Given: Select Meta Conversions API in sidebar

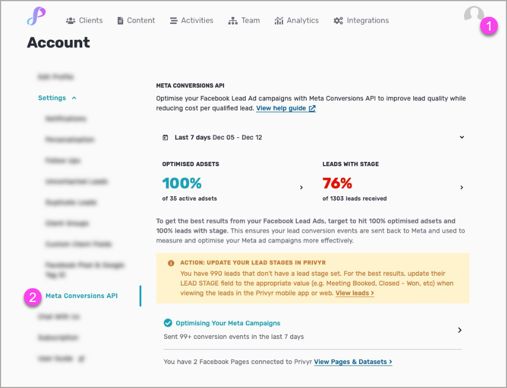Looking at the screenshot, I should pyautogui.click(x=81, y=296).
